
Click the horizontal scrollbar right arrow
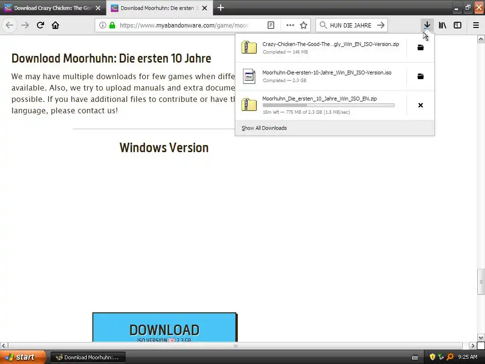[473, 346]
